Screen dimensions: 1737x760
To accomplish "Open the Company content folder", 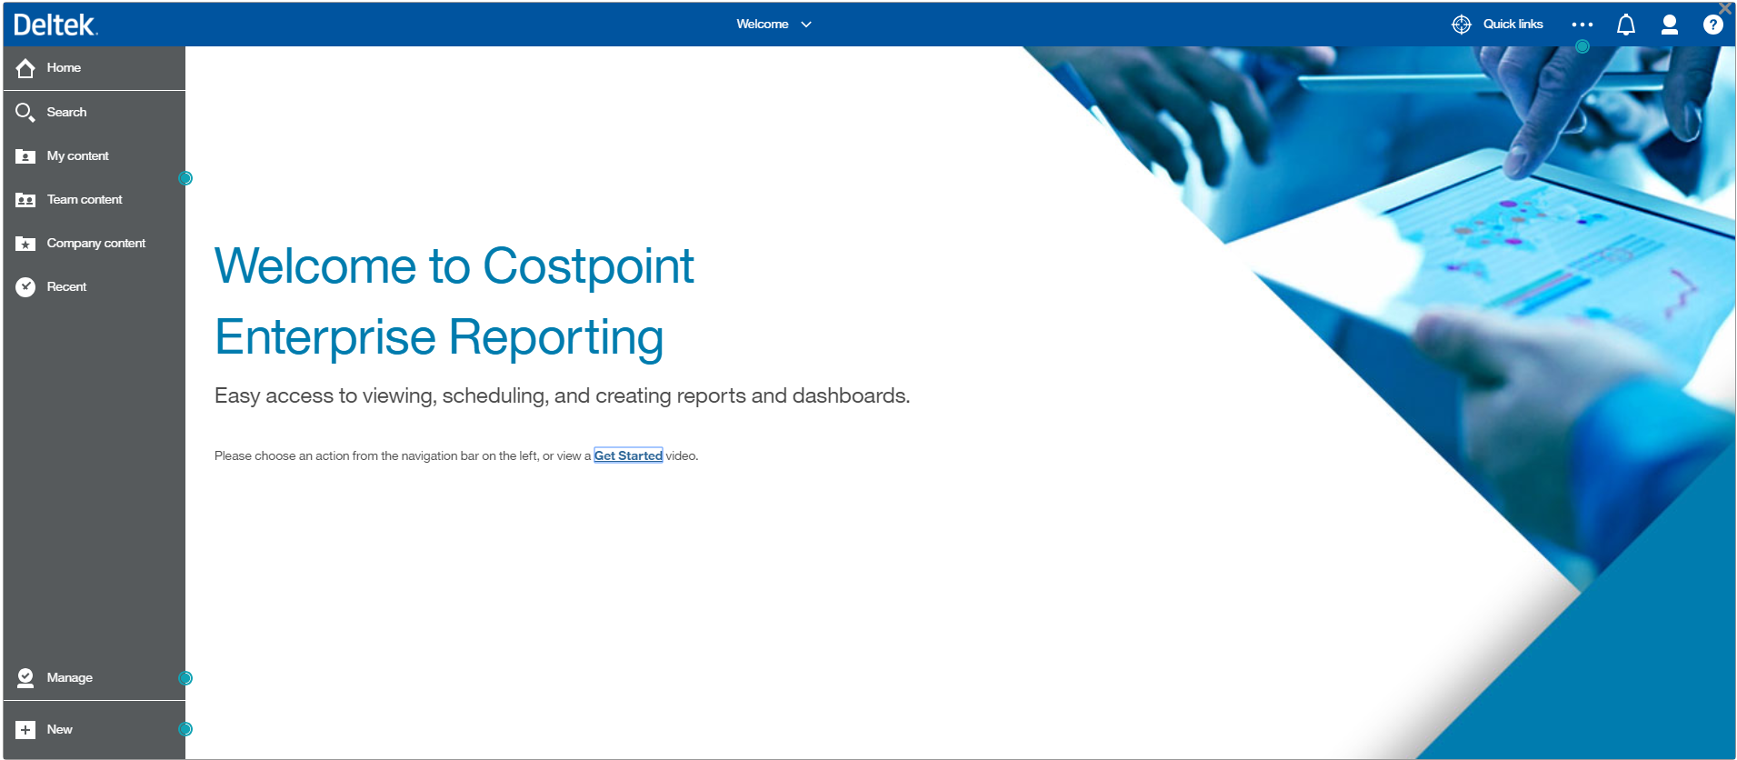I will pos(25,244).
